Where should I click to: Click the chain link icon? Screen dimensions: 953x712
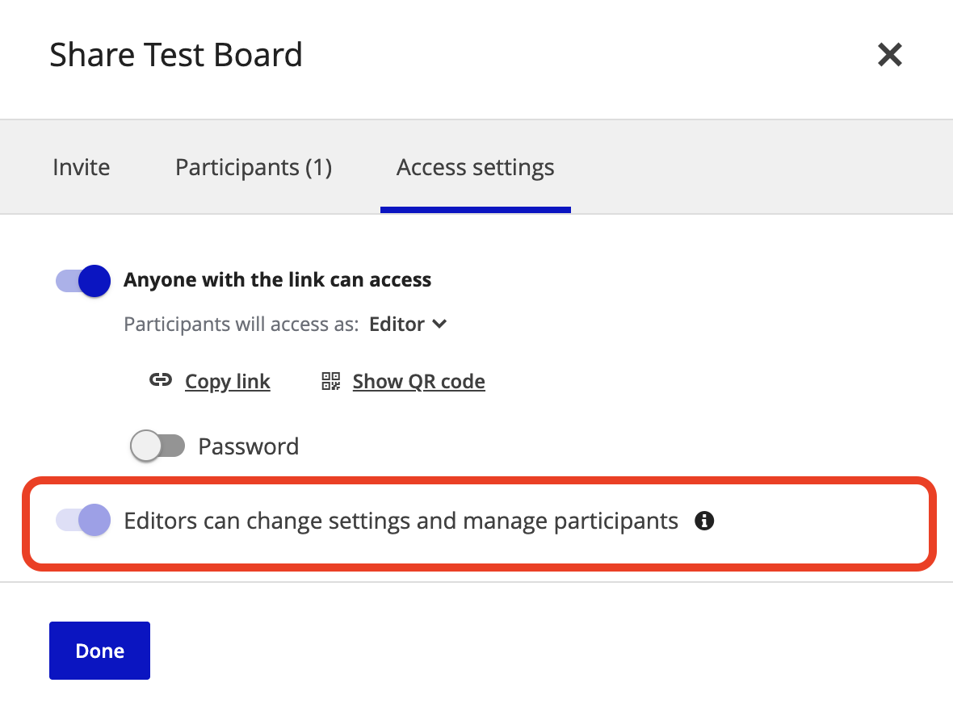tap(161, 381)
